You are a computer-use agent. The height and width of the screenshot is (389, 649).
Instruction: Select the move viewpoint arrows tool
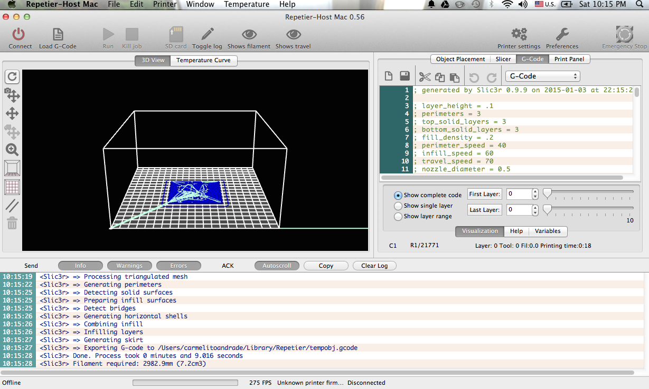click(x=12, y=113)
